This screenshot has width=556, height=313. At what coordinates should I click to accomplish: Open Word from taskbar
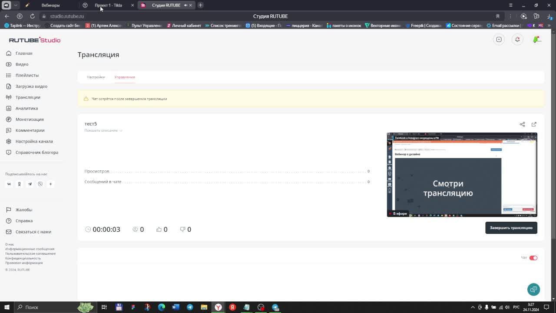pos(175,307)
